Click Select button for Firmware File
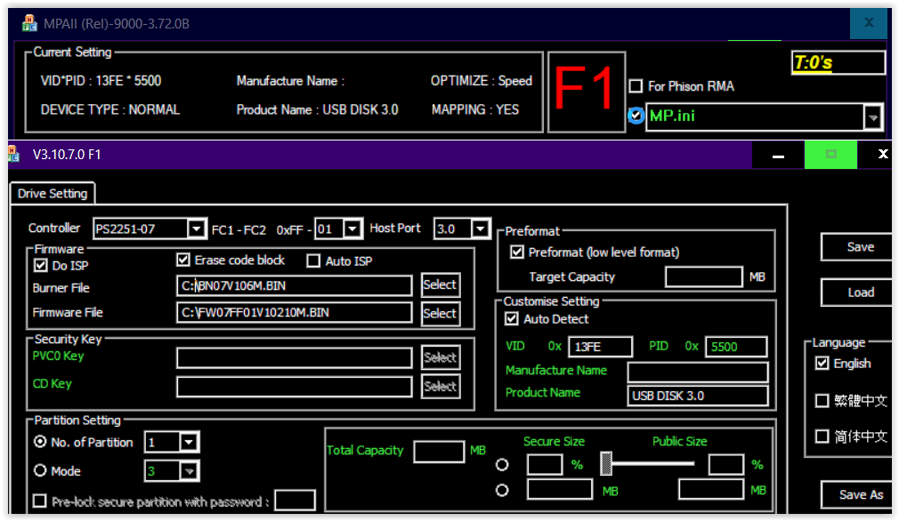899x521 pixels. click(x=441, y=314)
